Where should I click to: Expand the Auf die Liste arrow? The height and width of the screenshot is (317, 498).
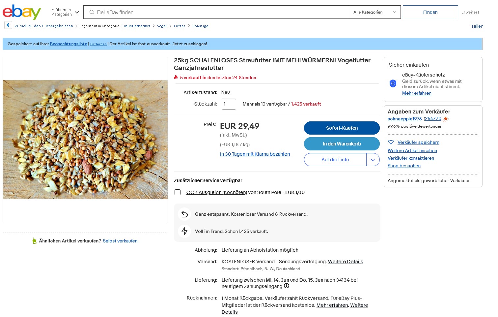tap(373, 160)
